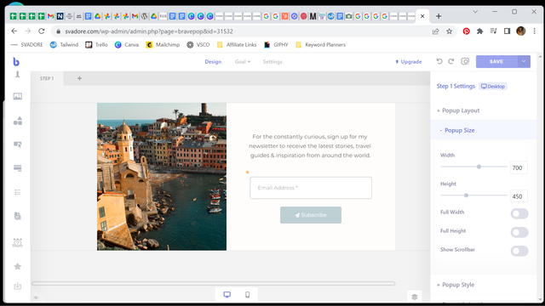The image size is (545, 306).
Task: Select the code element tool in sidebar
Action: 17,216
